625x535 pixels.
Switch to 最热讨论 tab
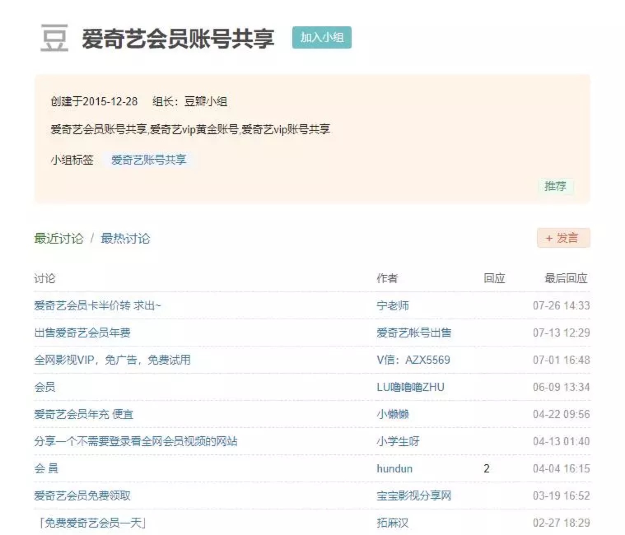click(x=125, y=238)
